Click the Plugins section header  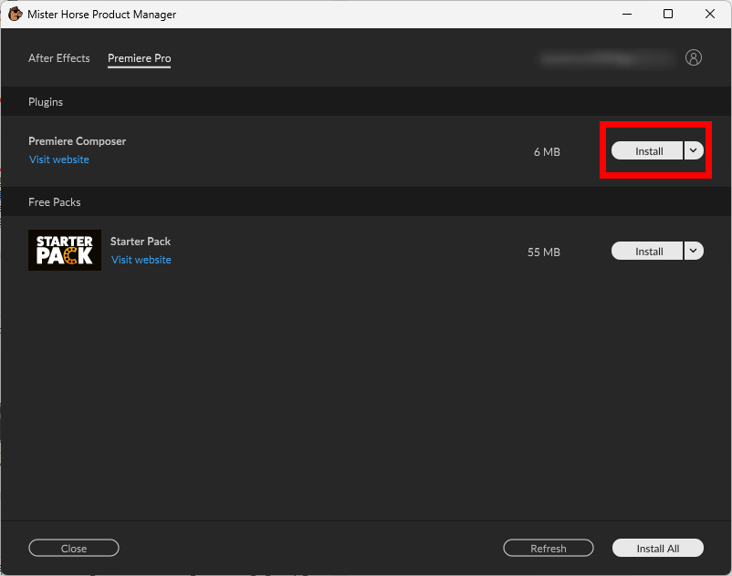click(46, 102)
